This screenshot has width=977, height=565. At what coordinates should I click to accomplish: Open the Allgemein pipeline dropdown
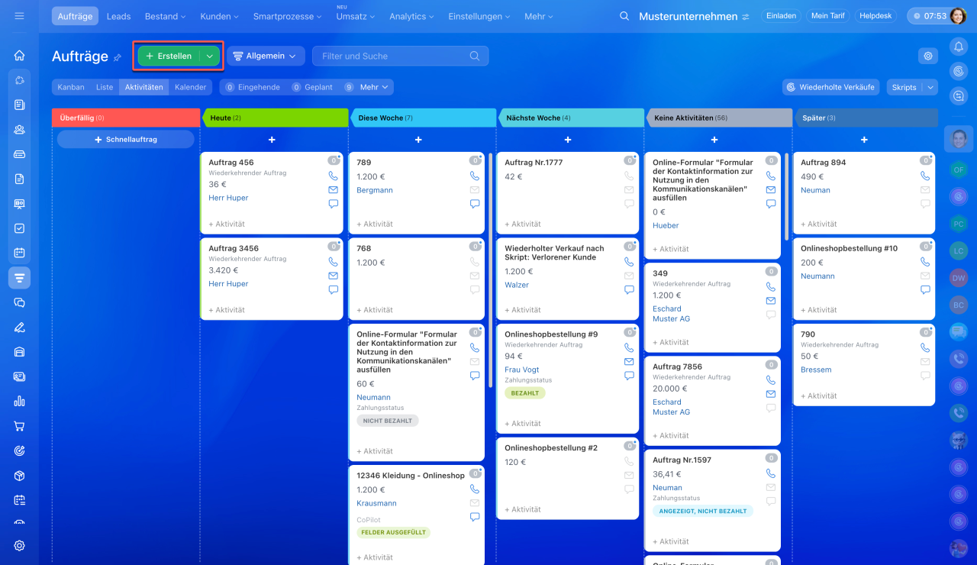tap(266, 56)
